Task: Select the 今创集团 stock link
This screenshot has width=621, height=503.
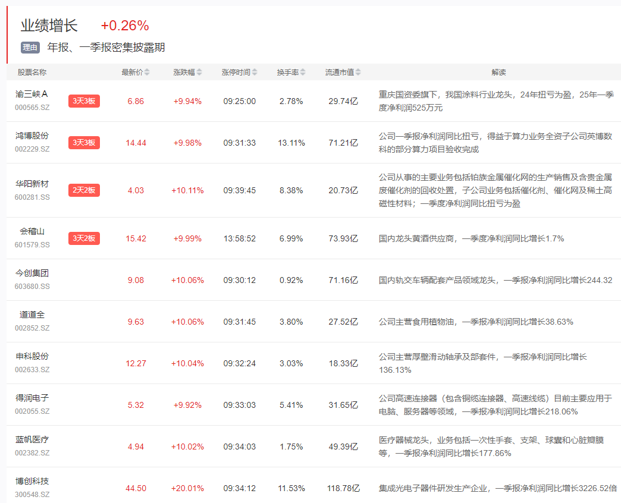Action: coord(32,273)
